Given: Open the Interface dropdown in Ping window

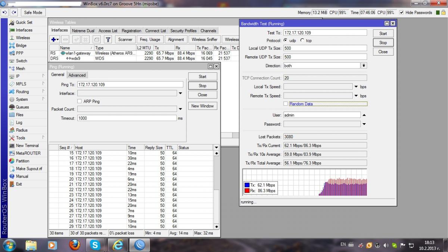Looking at the screenshot, I should (180, 93).
